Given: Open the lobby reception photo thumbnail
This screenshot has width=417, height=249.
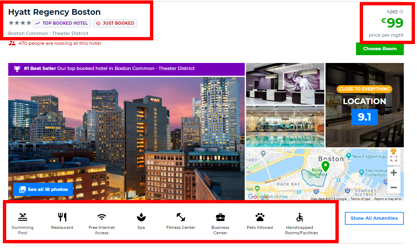Looking at the screenshot, I should pyautogui.click(x=285, y=84).
